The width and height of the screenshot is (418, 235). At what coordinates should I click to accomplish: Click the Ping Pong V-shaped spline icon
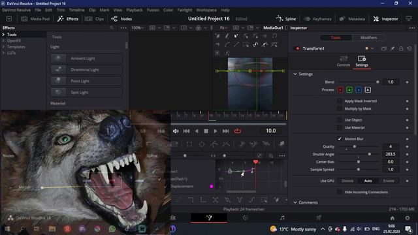[240, 200]
